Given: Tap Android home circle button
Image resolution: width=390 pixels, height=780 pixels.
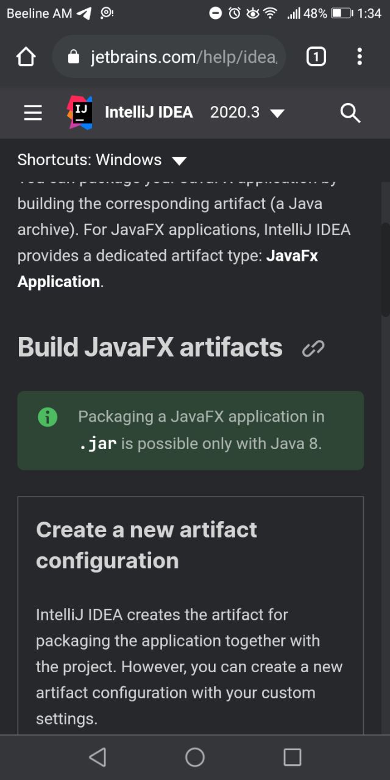Looking at the screenshot, I should pos(195,757).
